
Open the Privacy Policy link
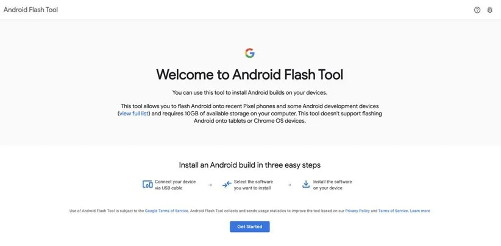(x=357, y=211)
